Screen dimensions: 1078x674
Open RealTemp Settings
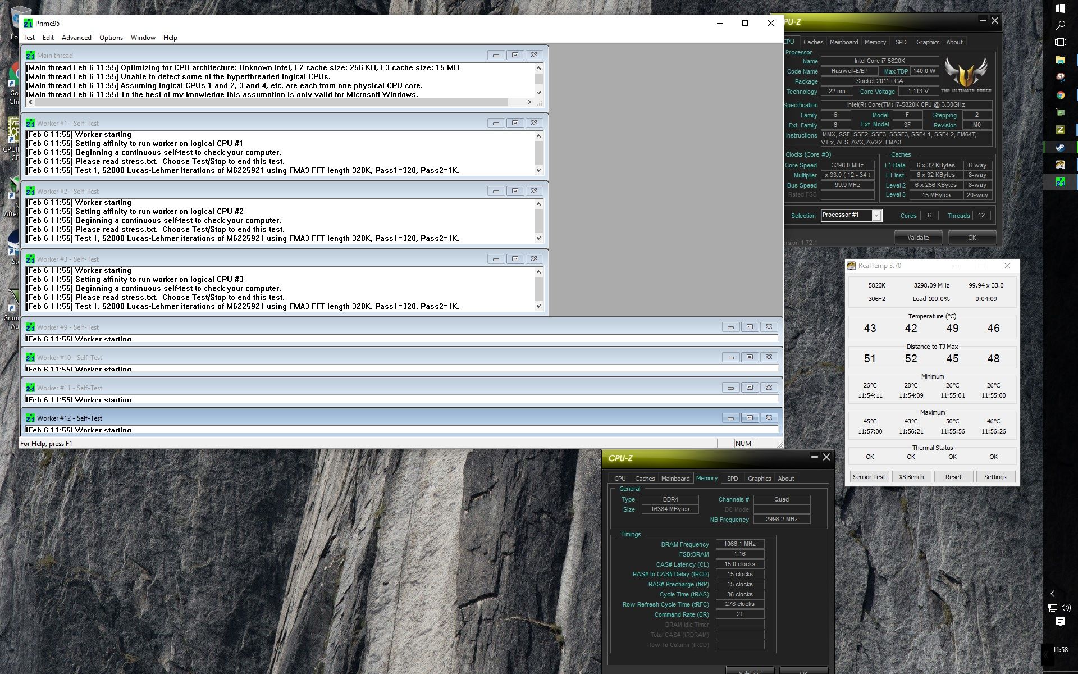click(x=995, y=477)
